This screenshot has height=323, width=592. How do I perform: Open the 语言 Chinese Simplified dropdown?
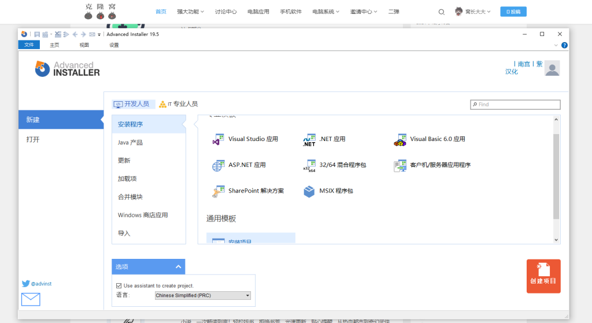click(x=203, y=295)
